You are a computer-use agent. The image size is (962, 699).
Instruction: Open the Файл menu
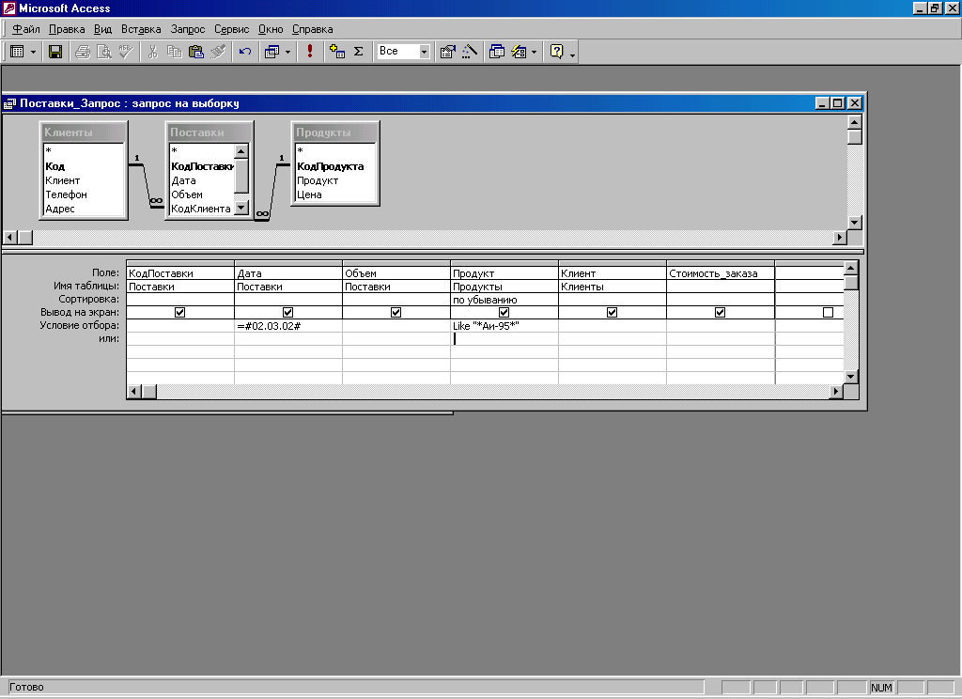click(25, 29)
